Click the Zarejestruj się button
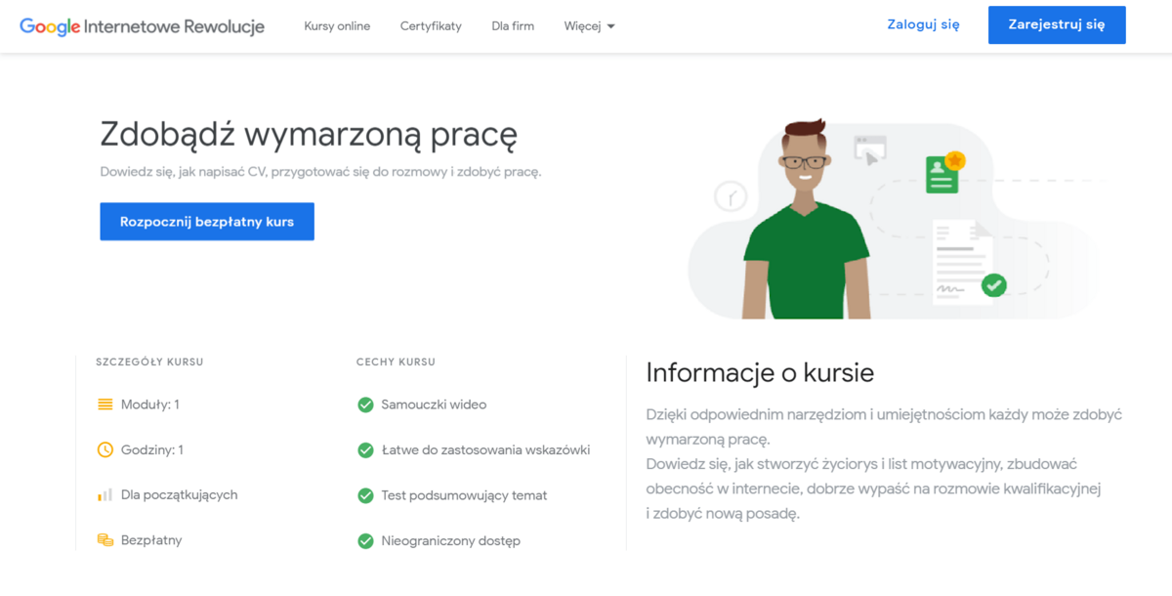 [1057, 25]
